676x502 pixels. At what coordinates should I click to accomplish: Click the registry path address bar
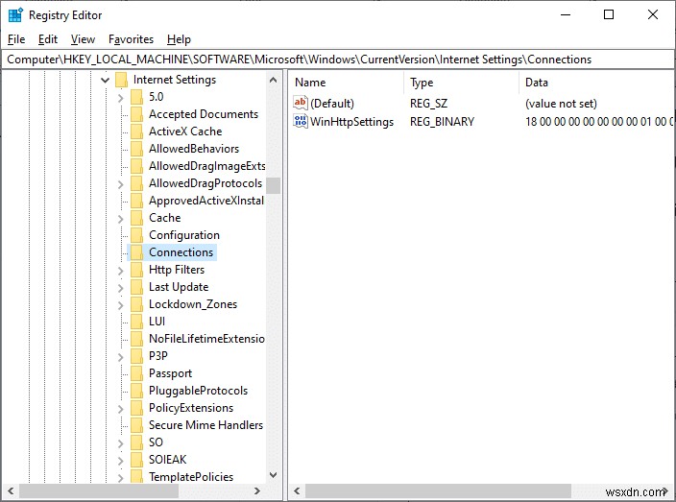[338, 60]
